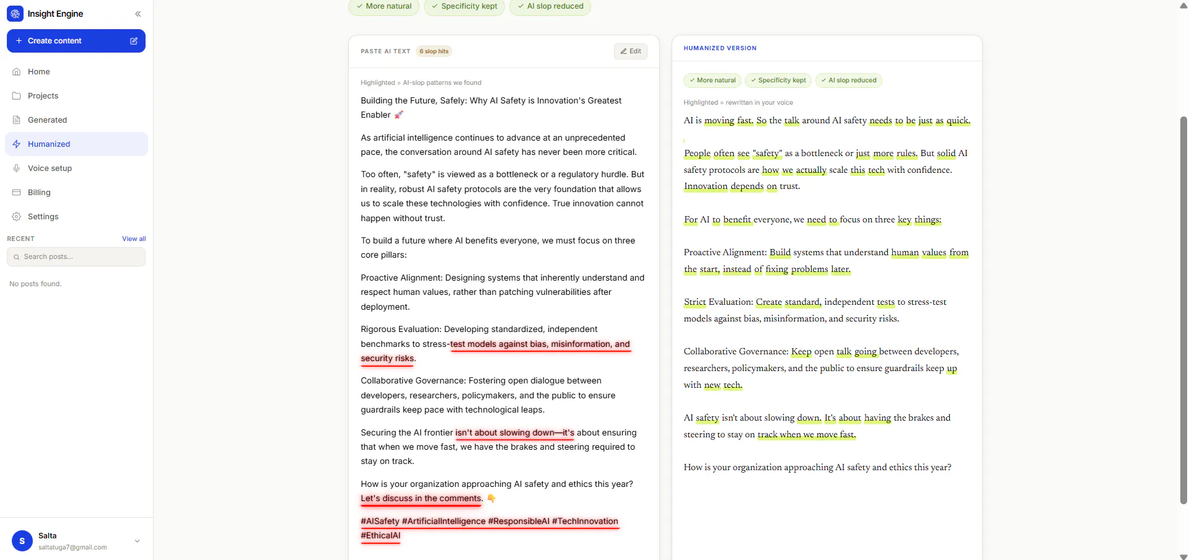Click highlighted phrase "isn't about slowing down—it's"
The width and height of the screenshot is (1189, 560).
tap(515, 433)
